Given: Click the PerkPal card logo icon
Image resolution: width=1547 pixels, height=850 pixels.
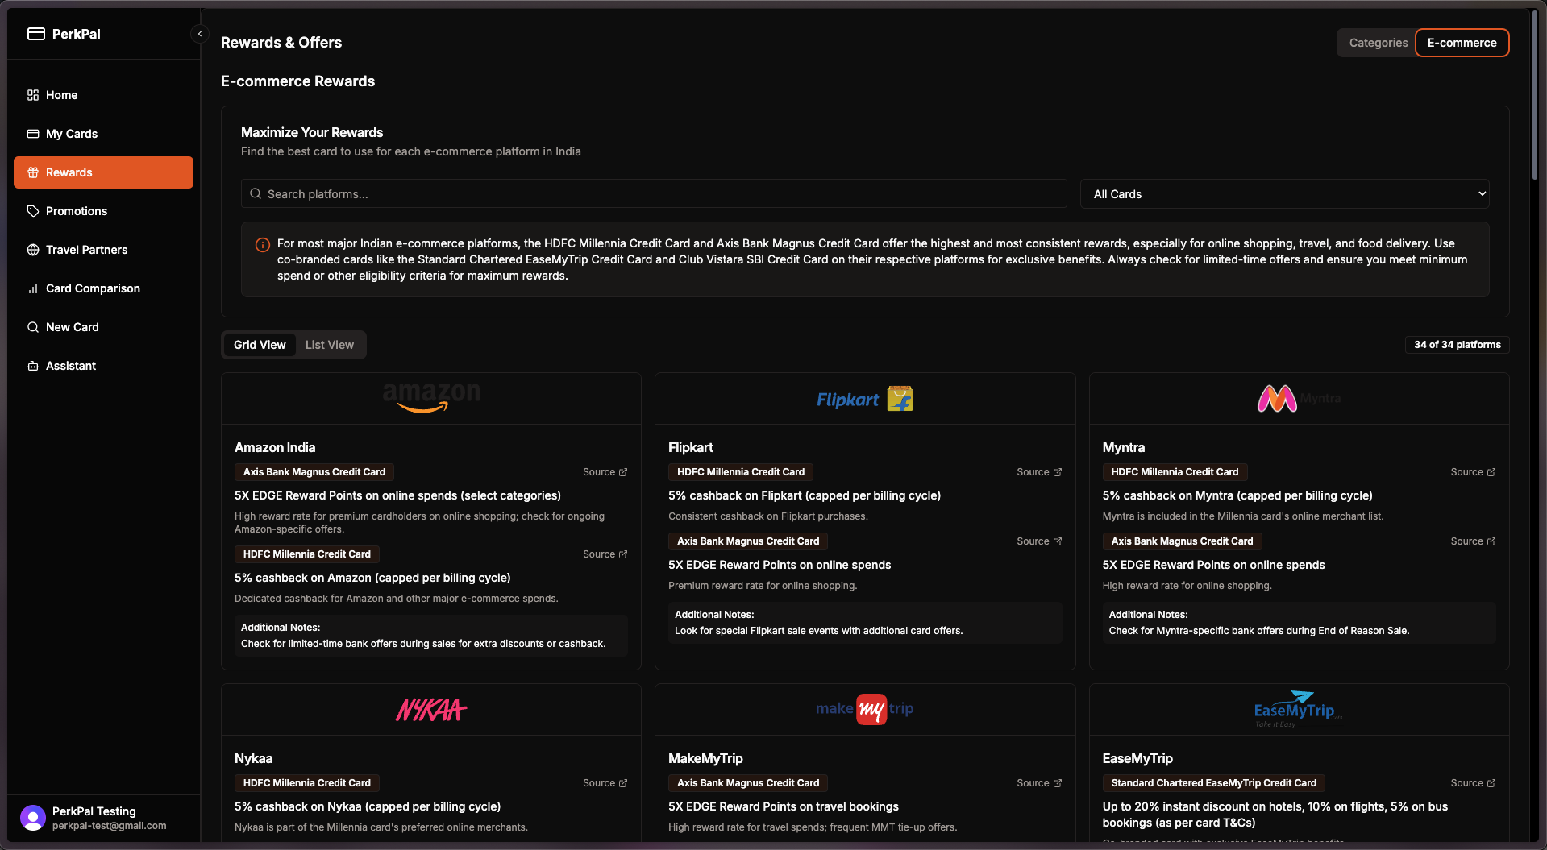Looking at the screenshot, I should pos(35,34).
